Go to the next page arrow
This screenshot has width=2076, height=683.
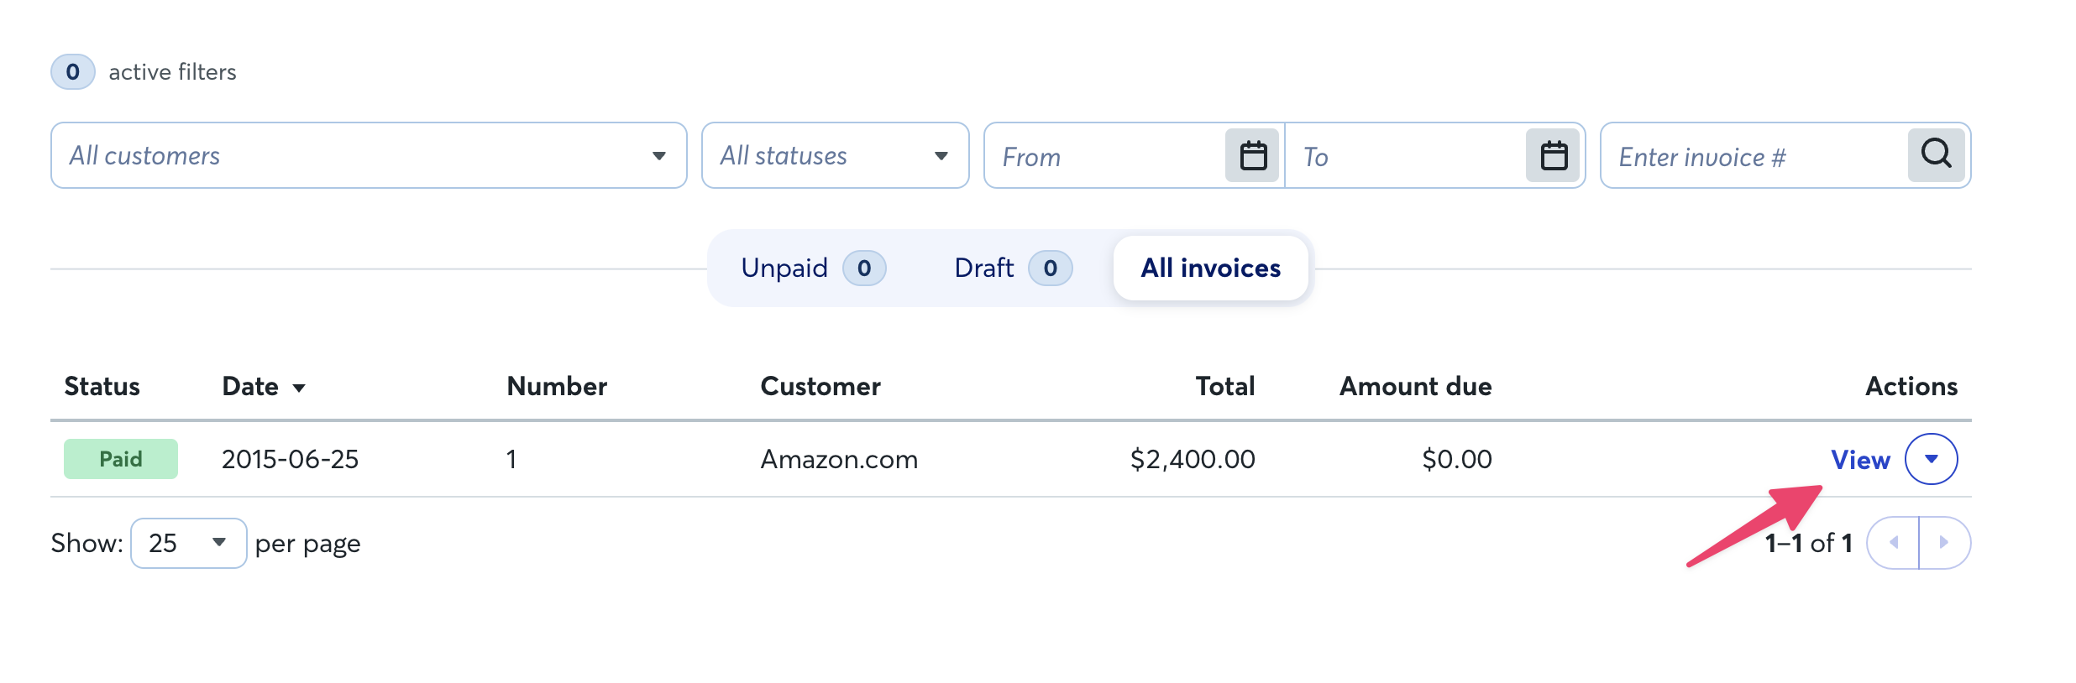[1944, 543]
